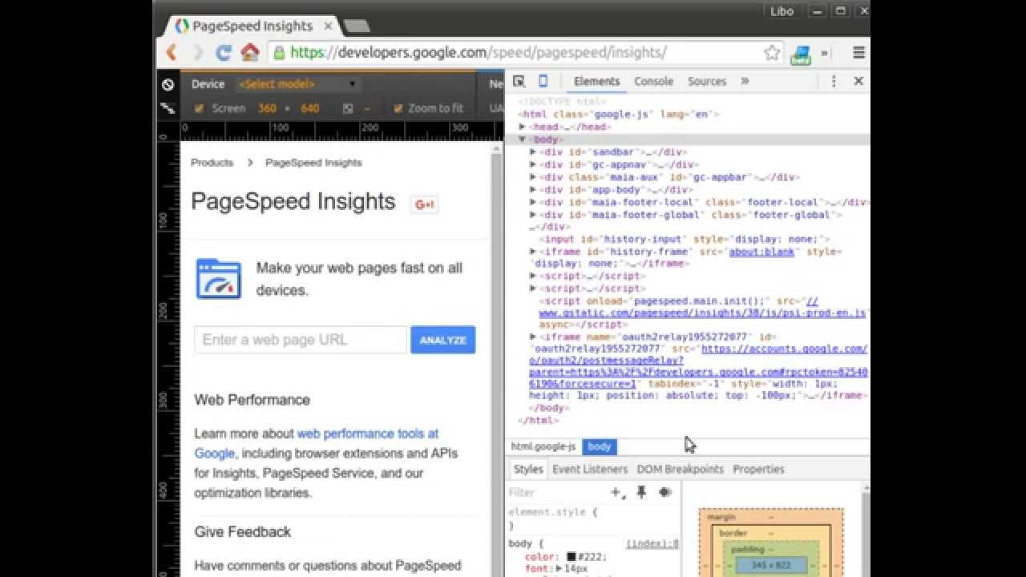Click the Enter a web page URL field
1026x577 pixels.
click(301, 340)
